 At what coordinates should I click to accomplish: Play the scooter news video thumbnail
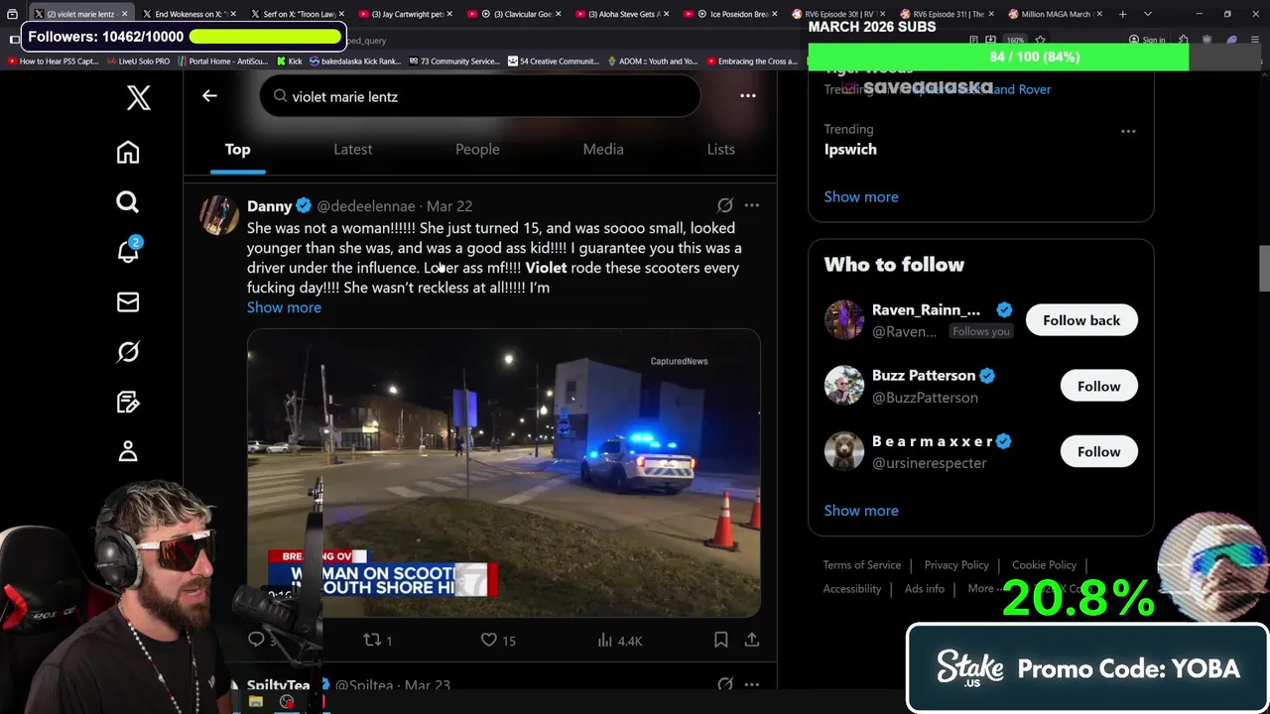point(504,474)
